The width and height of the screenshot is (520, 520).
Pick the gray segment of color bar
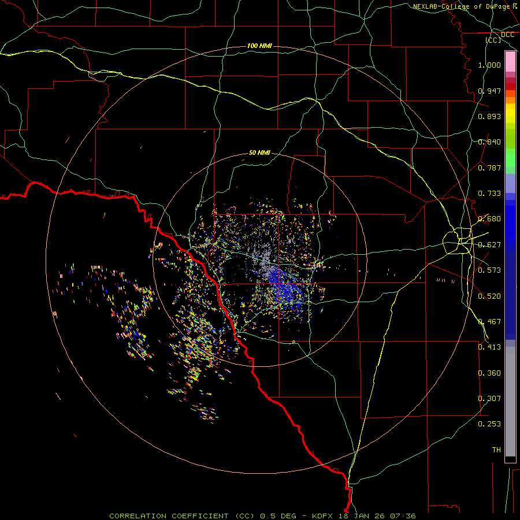point(510,402)
